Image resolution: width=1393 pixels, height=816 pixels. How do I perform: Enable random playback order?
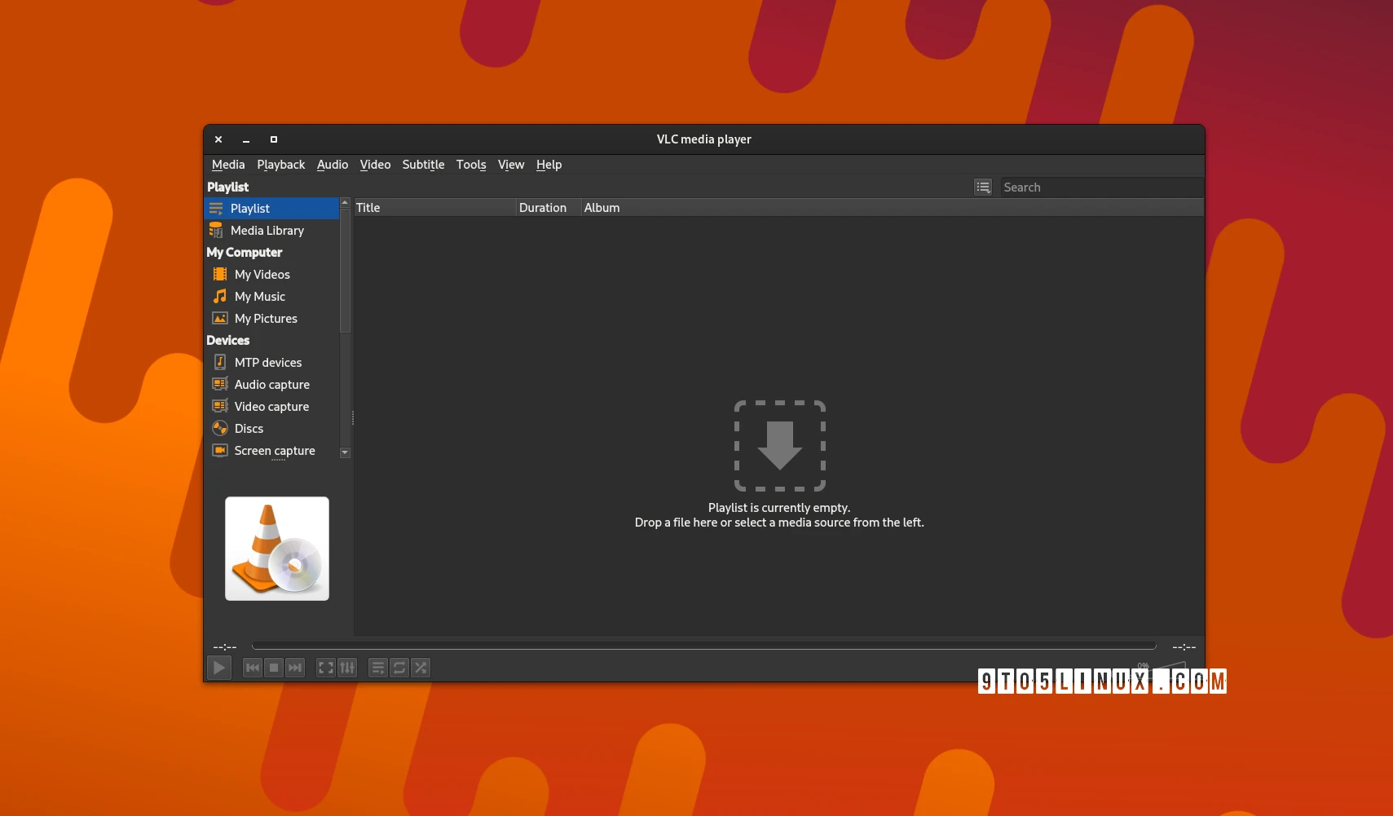tap(421, 667)
